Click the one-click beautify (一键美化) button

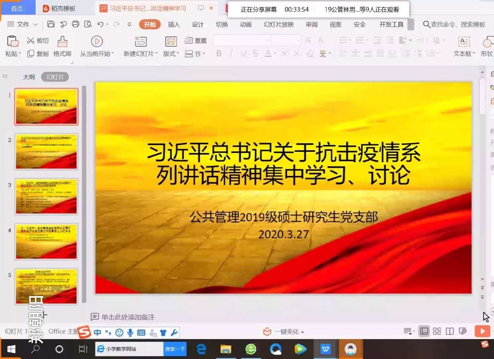[x=284, y=332]
